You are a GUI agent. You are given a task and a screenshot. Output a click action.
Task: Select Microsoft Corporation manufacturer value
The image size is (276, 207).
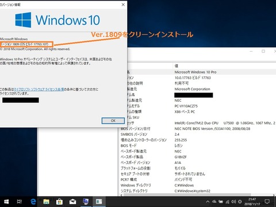(x=192, y=89)
